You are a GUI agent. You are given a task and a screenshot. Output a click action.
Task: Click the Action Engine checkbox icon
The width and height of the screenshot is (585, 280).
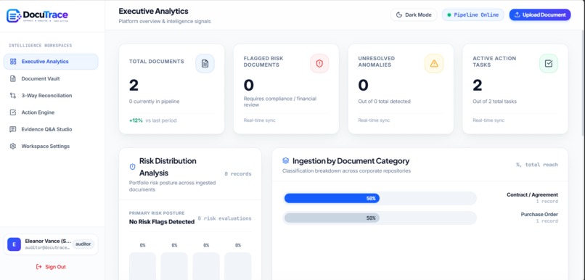[13, 112]
